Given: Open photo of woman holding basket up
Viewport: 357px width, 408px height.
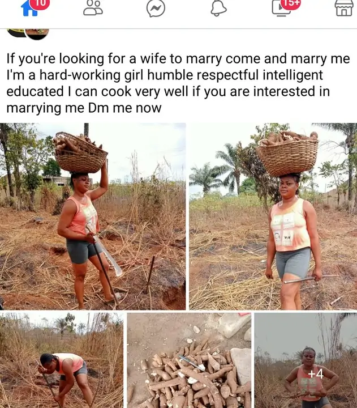Looking at the screenshot, I should pyautogui.click(x=93, y=215).
